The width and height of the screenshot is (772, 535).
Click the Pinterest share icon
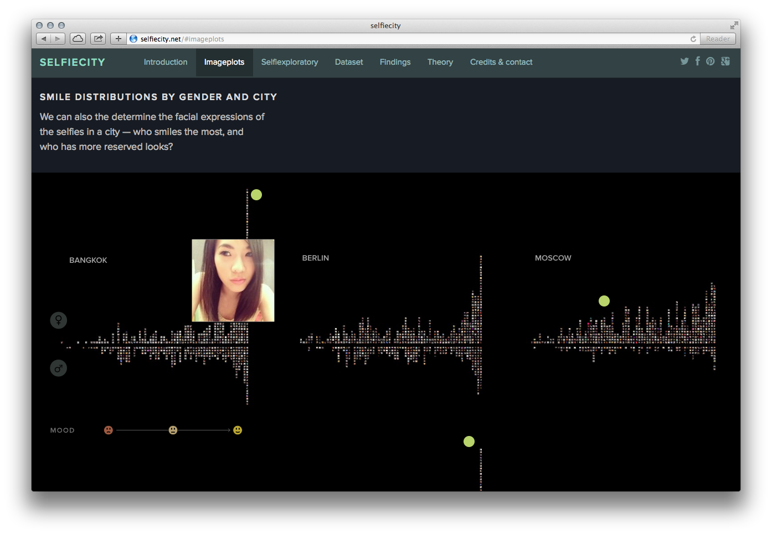711,61
